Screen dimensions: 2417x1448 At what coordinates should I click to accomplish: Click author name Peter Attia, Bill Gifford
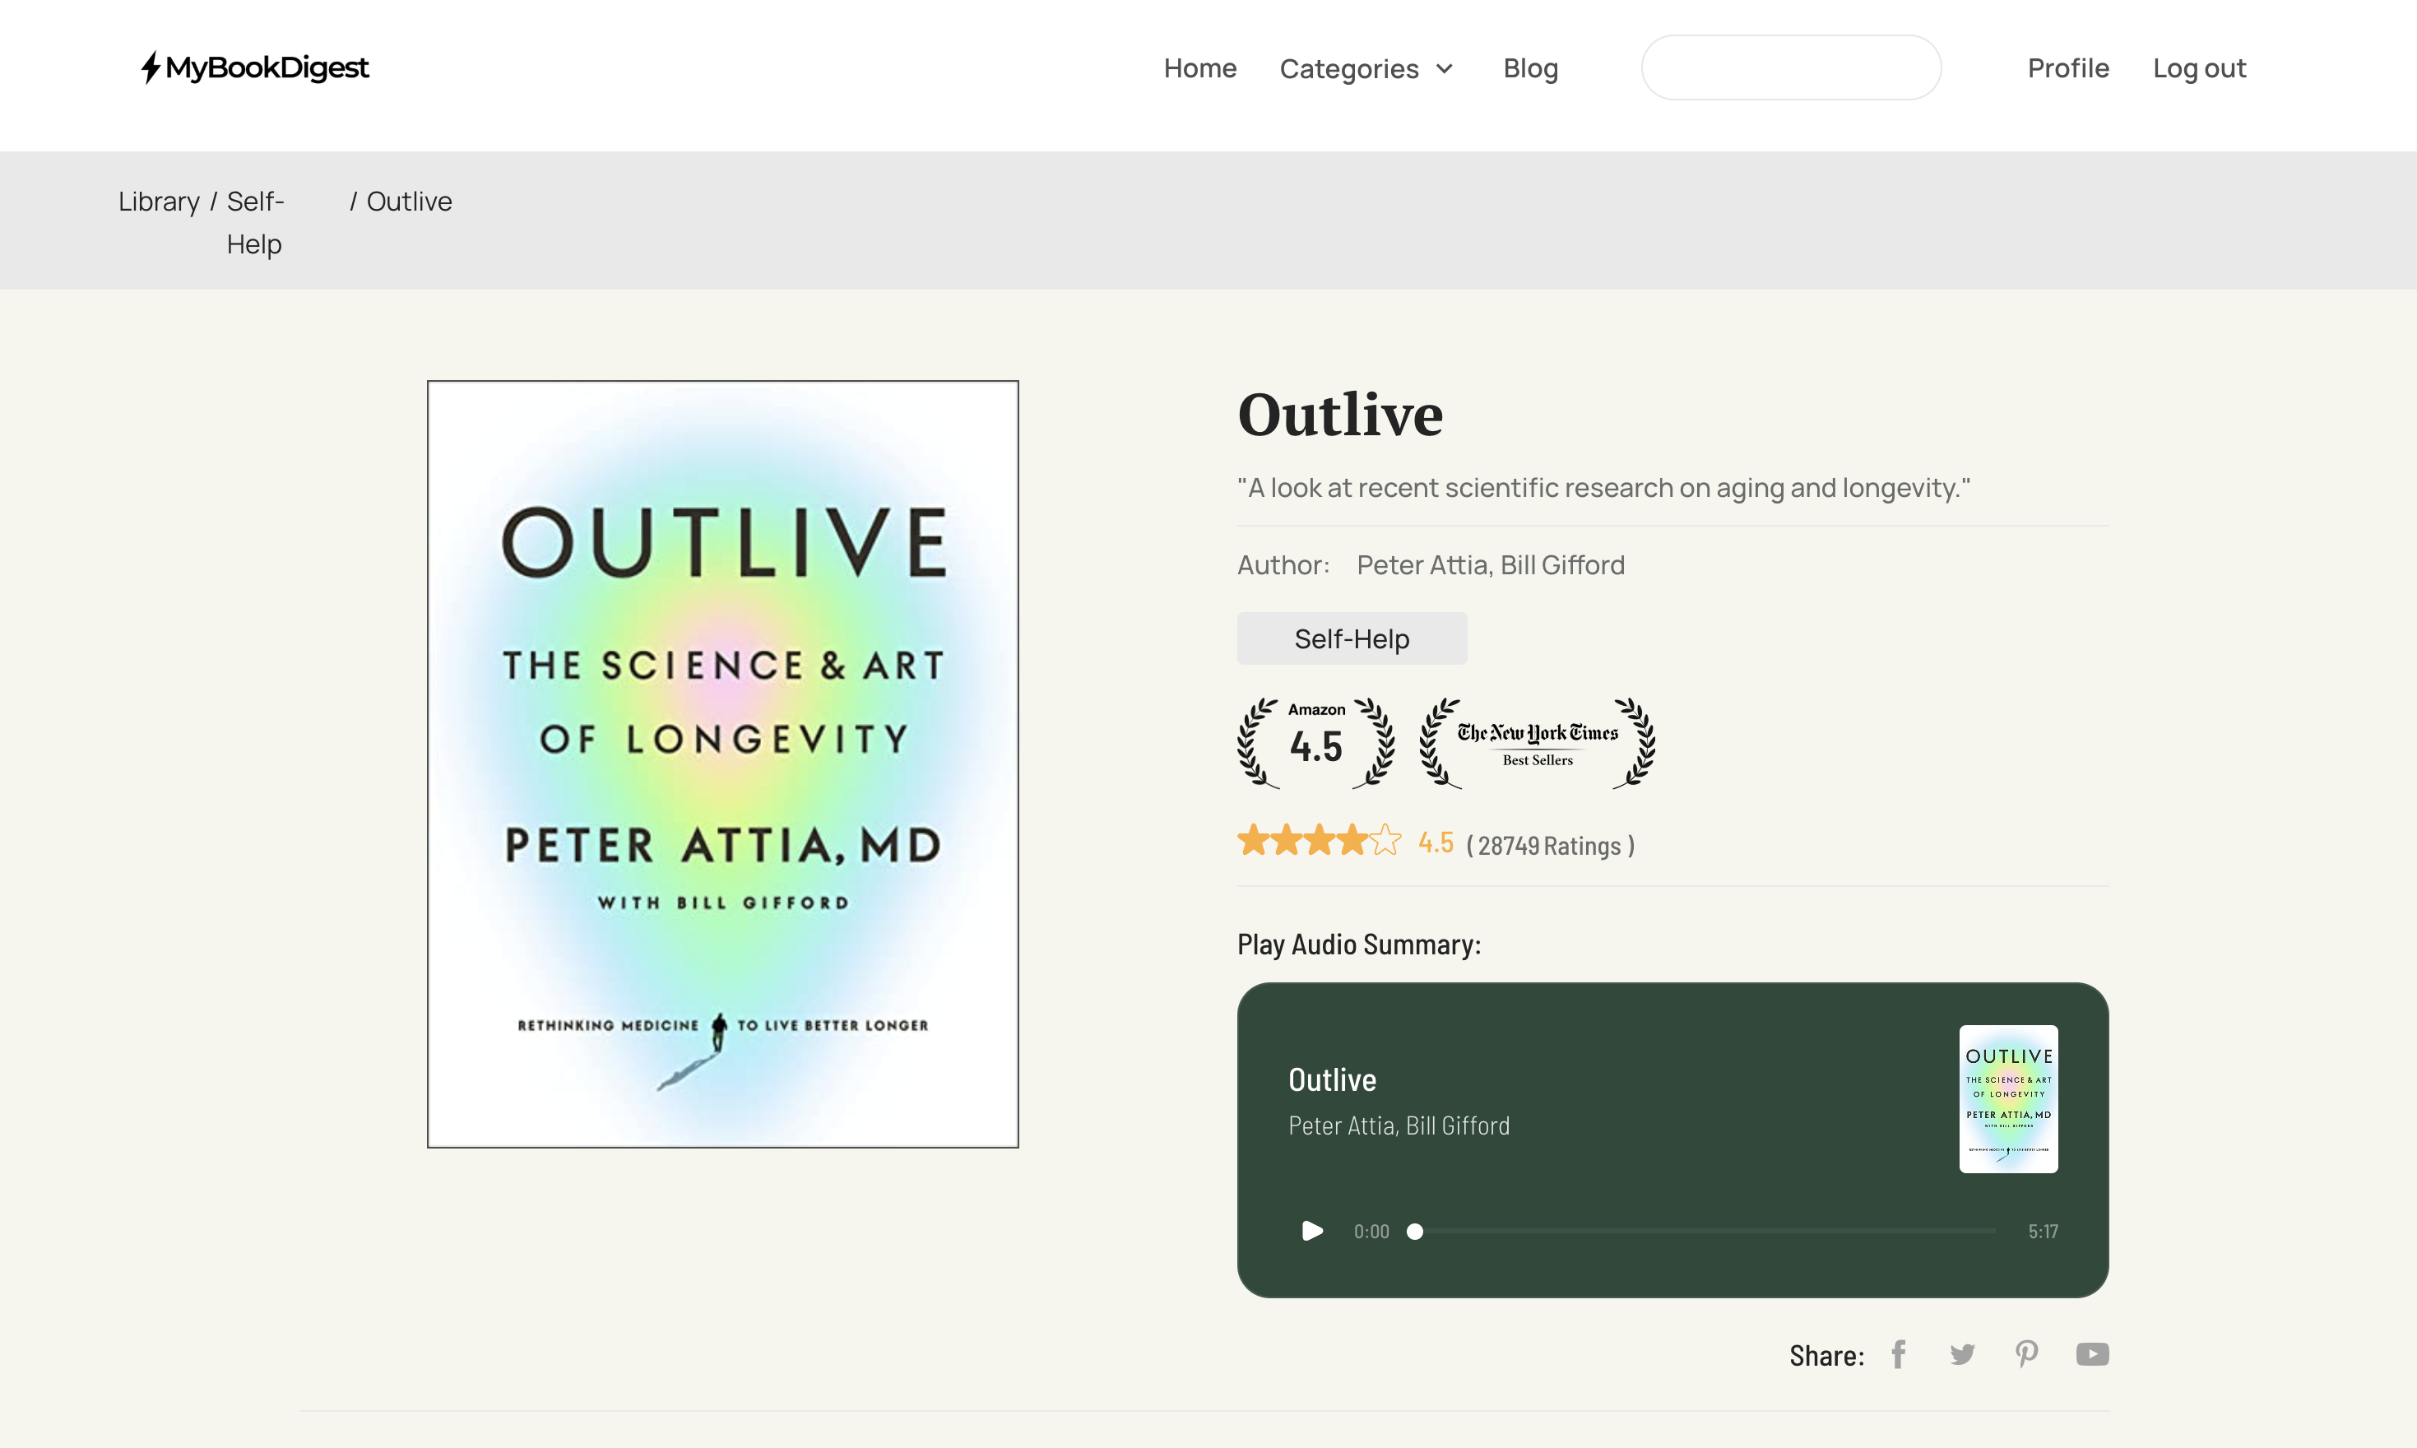pos(1491,565)
